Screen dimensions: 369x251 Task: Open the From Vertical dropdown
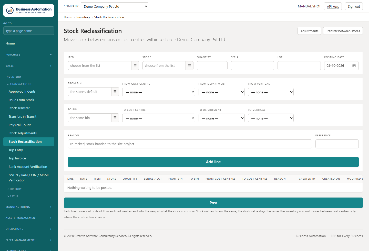click(271, 92)
